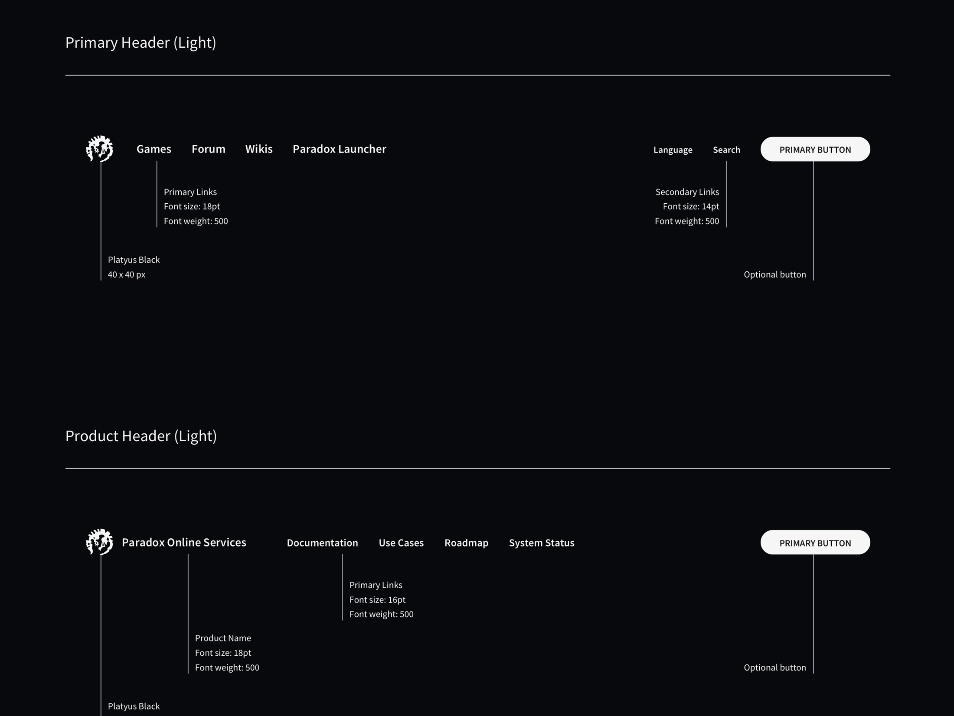
Task: Click the Primary Links annotation text
Action: [190, 192]
